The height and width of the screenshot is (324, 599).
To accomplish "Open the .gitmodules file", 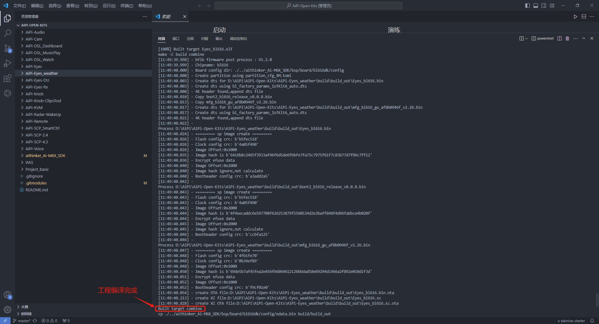I will tap(84, 183).
